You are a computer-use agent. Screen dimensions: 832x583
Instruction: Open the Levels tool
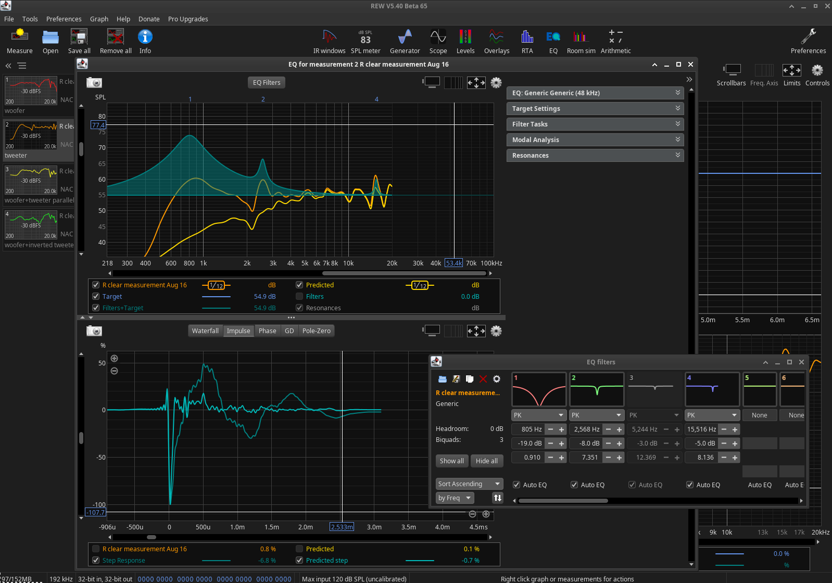[x=465, y=41]
